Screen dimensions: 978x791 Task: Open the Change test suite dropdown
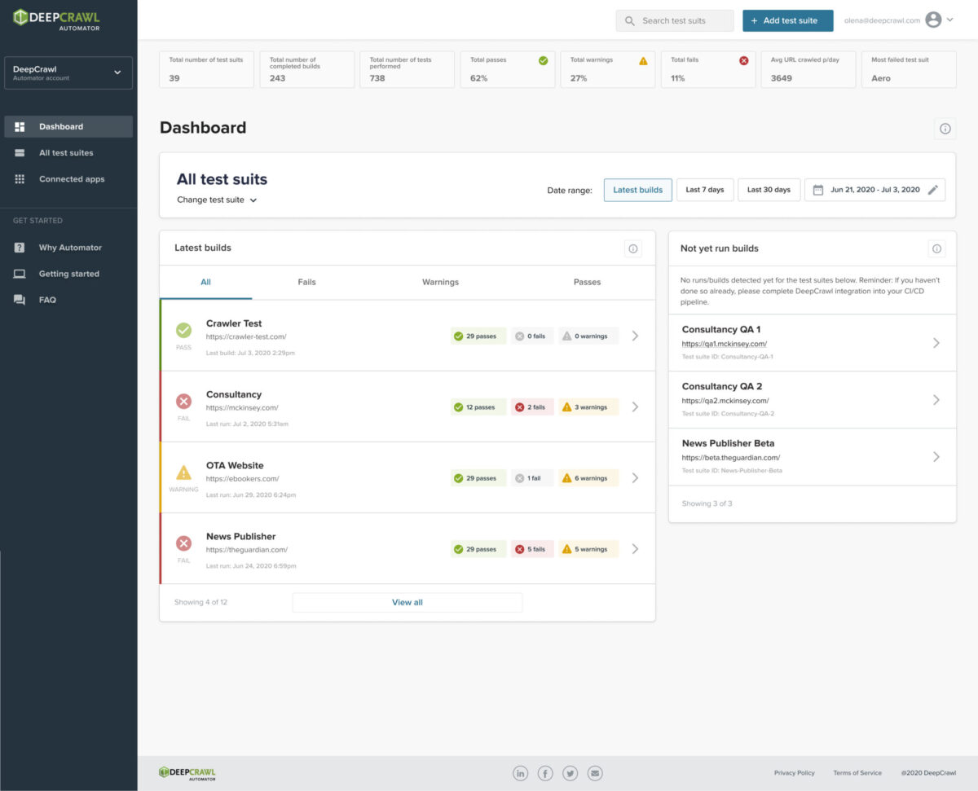pos(217,200)
